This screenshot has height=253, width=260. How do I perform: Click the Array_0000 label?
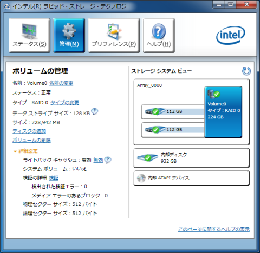click(x=149, y=85)
